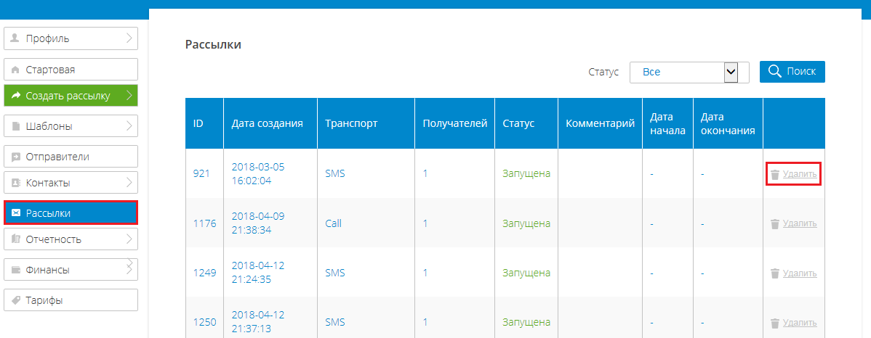Click the envelope icon next to Рассылки

click(15, 213)
